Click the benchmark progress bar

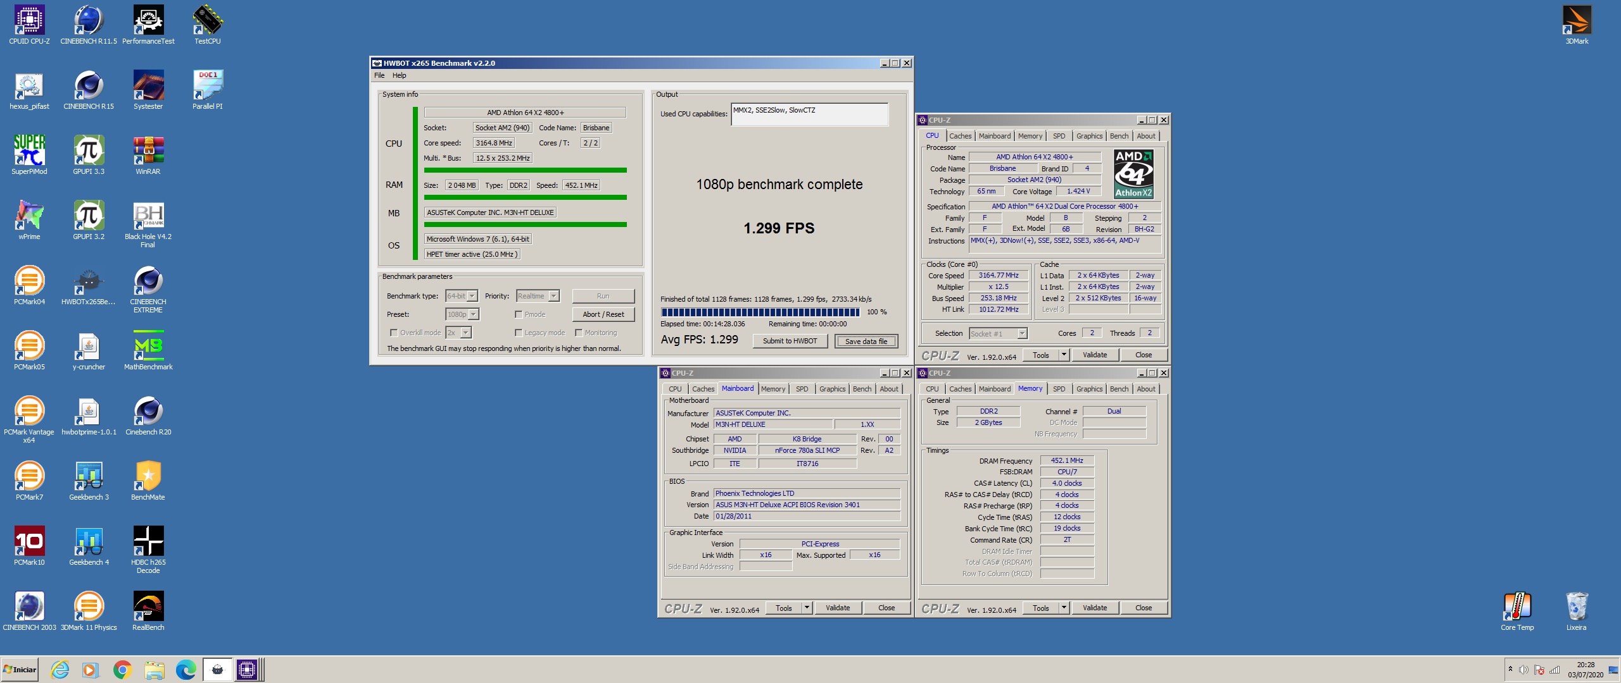[760, 312]
